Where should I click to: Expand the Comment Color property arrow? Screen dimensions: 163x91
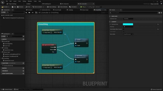point(110,24)
